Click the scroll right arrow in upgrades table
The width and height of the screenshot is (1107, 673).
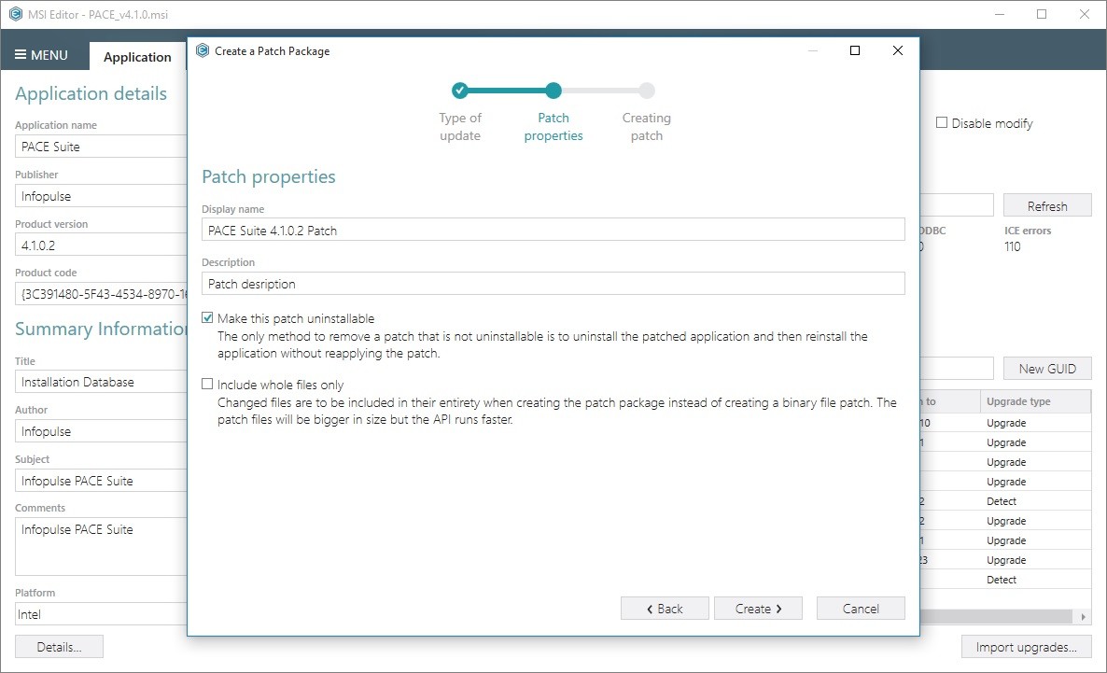[1083, 616]
